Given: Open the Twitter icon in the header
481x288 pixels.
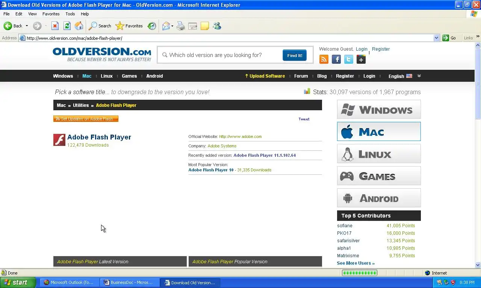Looking at the screenshot, I should tap(349, 59).
